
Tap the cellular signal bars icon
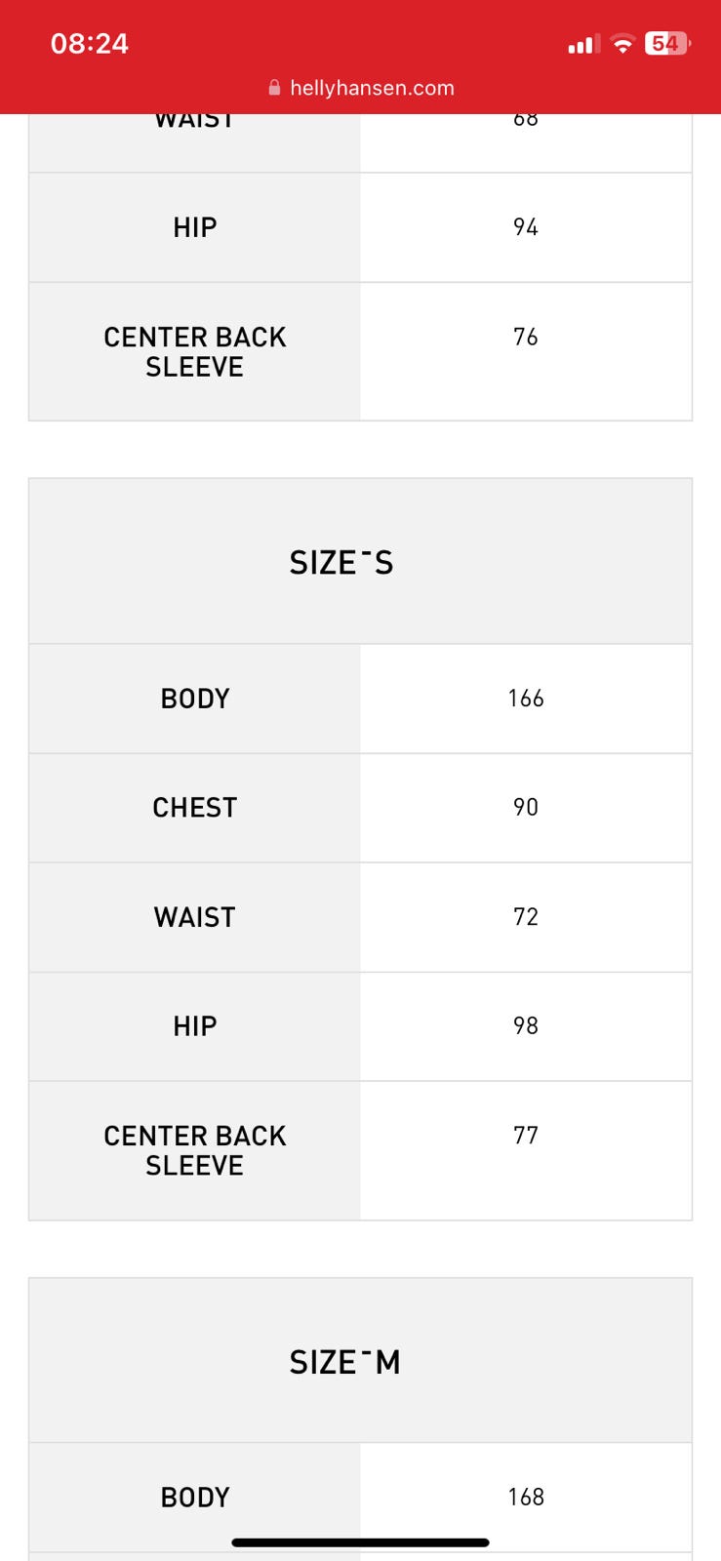(583, 45)
